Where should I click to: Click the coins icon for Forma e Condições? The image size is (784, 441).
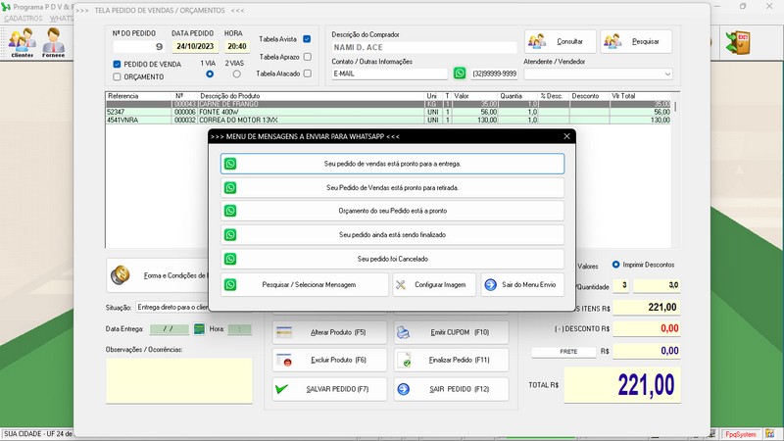coord(122,275)
